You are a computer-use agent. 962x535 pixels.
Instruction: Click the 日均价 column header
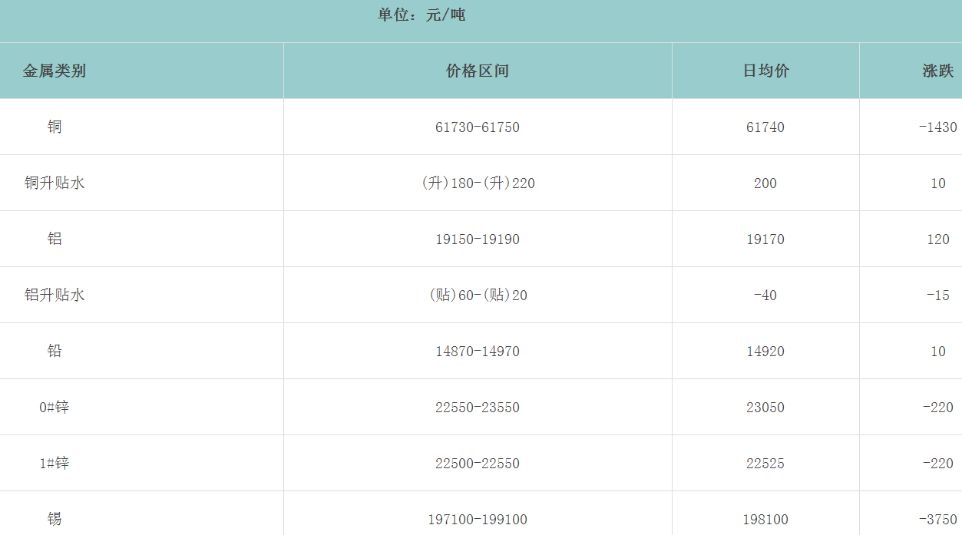click(x=765, y=71)
